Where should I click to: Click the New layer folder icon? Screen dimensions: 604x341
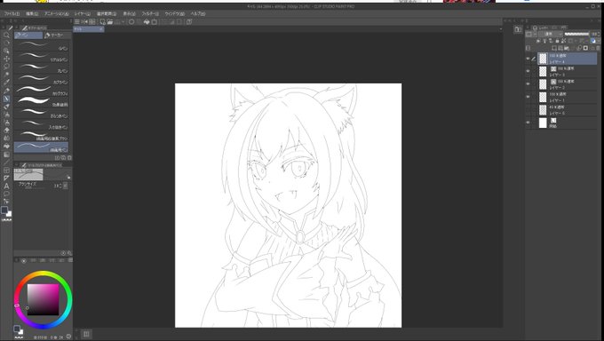(567, 48)
